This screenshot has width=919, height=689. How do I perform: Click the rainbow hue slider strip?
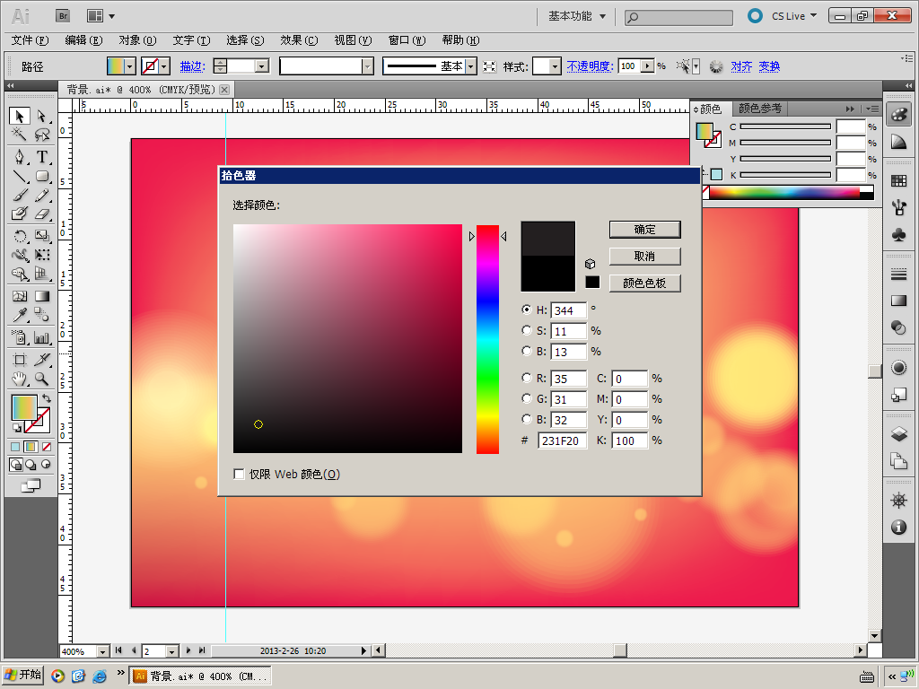coord(487,339)
